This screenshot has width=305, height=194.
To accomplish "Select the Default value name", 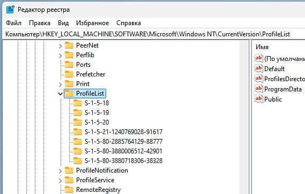I will (x=274, y=69).
